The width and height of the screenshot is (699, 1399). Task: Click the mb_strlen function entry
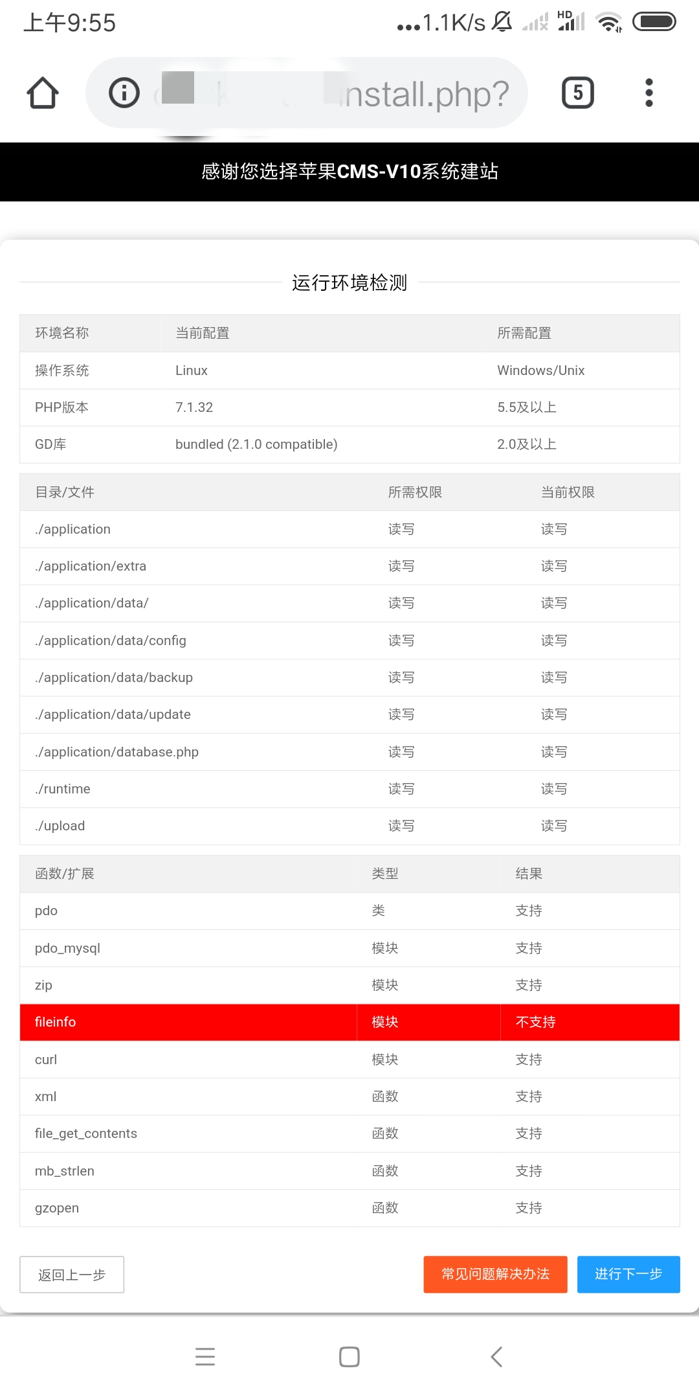[x=65, y=1171]
